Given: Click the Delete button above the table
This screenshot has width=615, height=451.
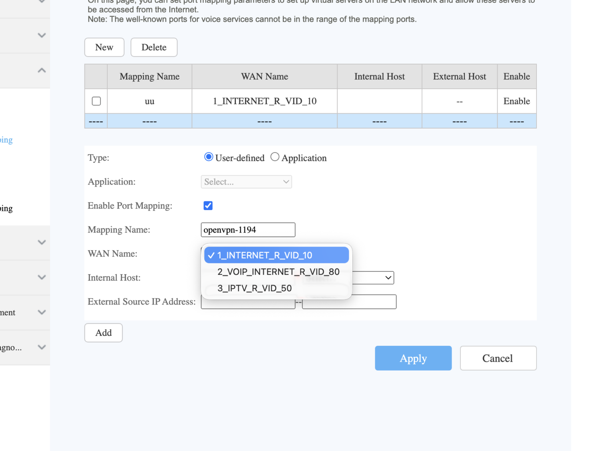Looking at the screenshot, I should coord(154,47).
